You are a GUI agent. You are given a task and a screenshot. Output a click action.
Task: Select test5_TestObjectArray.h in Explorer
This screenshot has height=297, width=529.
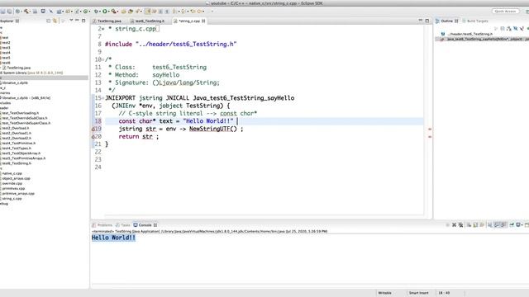[x=21, y=153]
